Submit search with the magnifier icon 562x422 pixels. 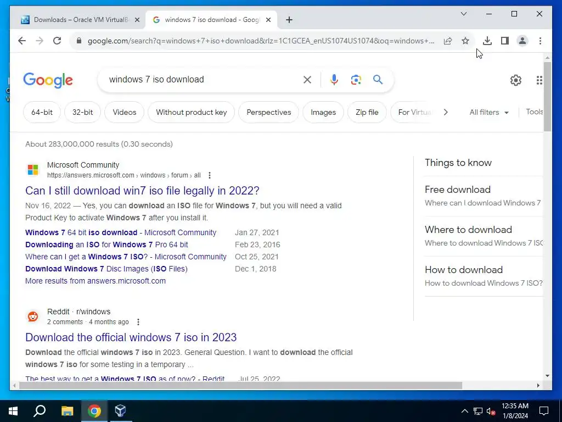pyautogui.click(x=378, y=79)
